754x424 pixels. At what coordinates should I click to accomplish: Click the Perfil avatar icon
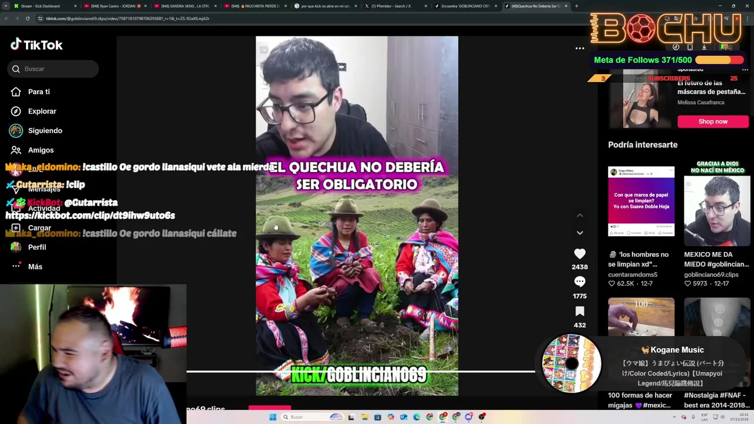point(16,247)
